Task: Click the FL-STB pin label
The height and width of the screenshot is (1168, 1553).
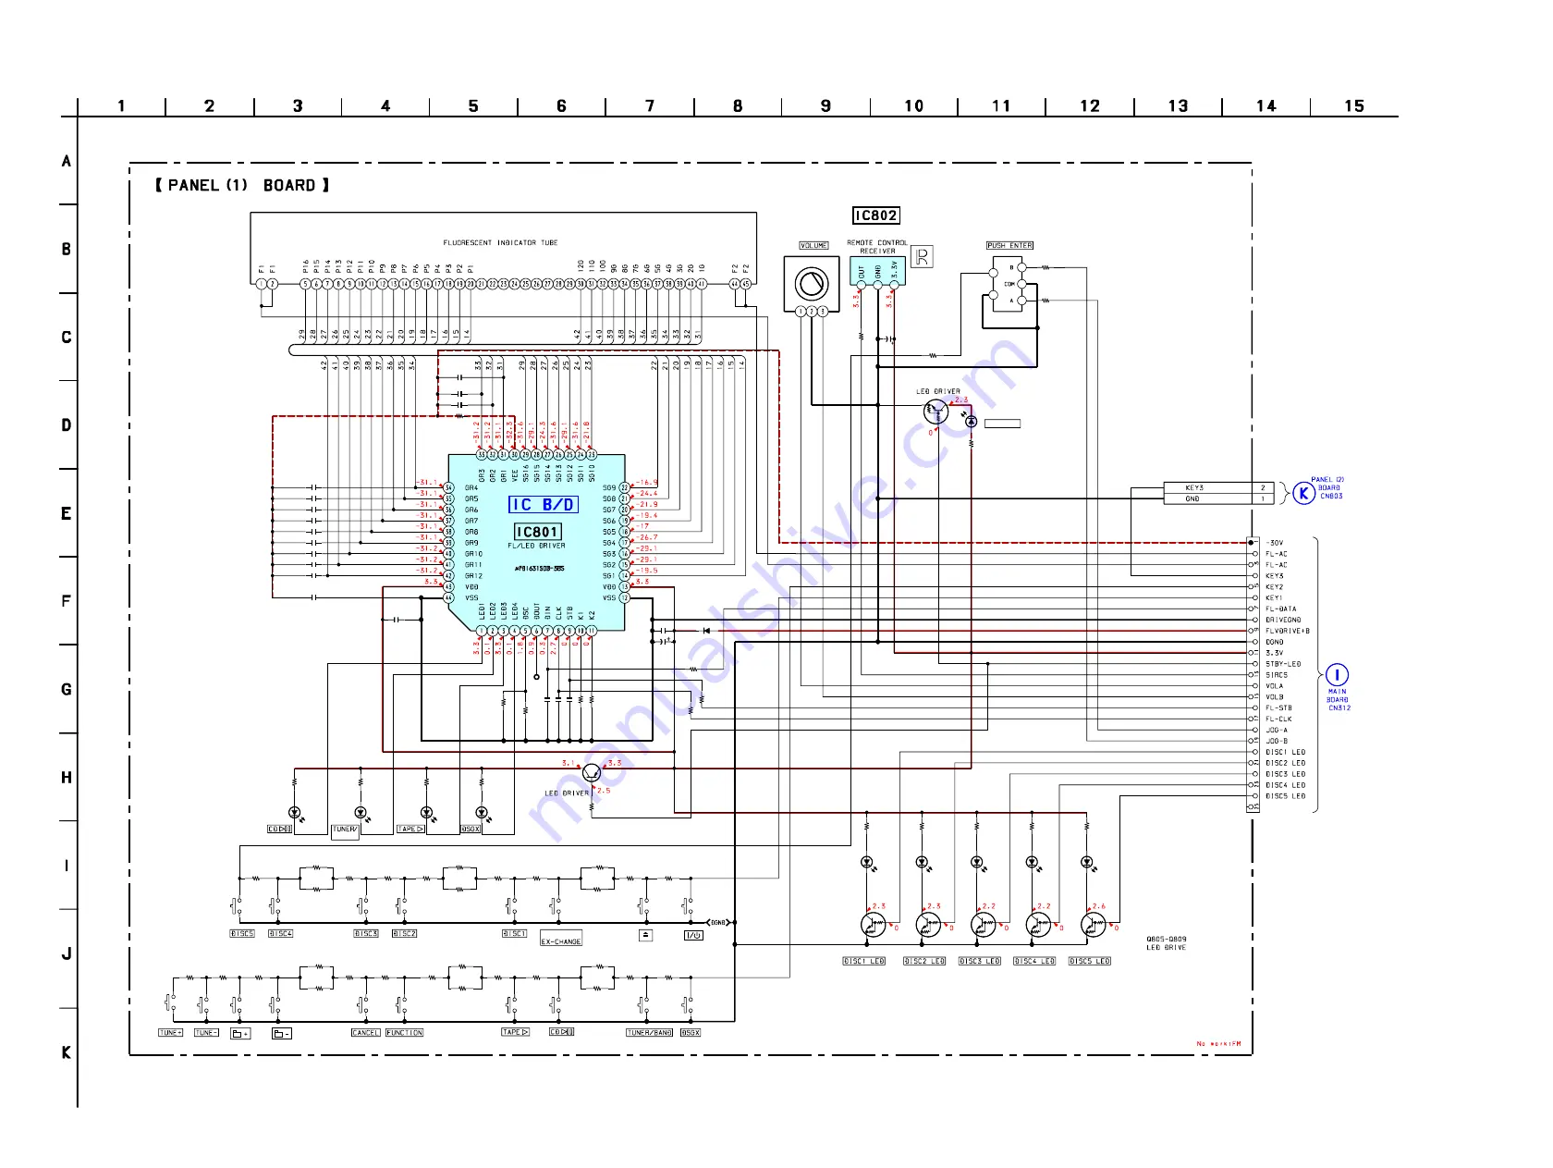Action: point(1279,708)
